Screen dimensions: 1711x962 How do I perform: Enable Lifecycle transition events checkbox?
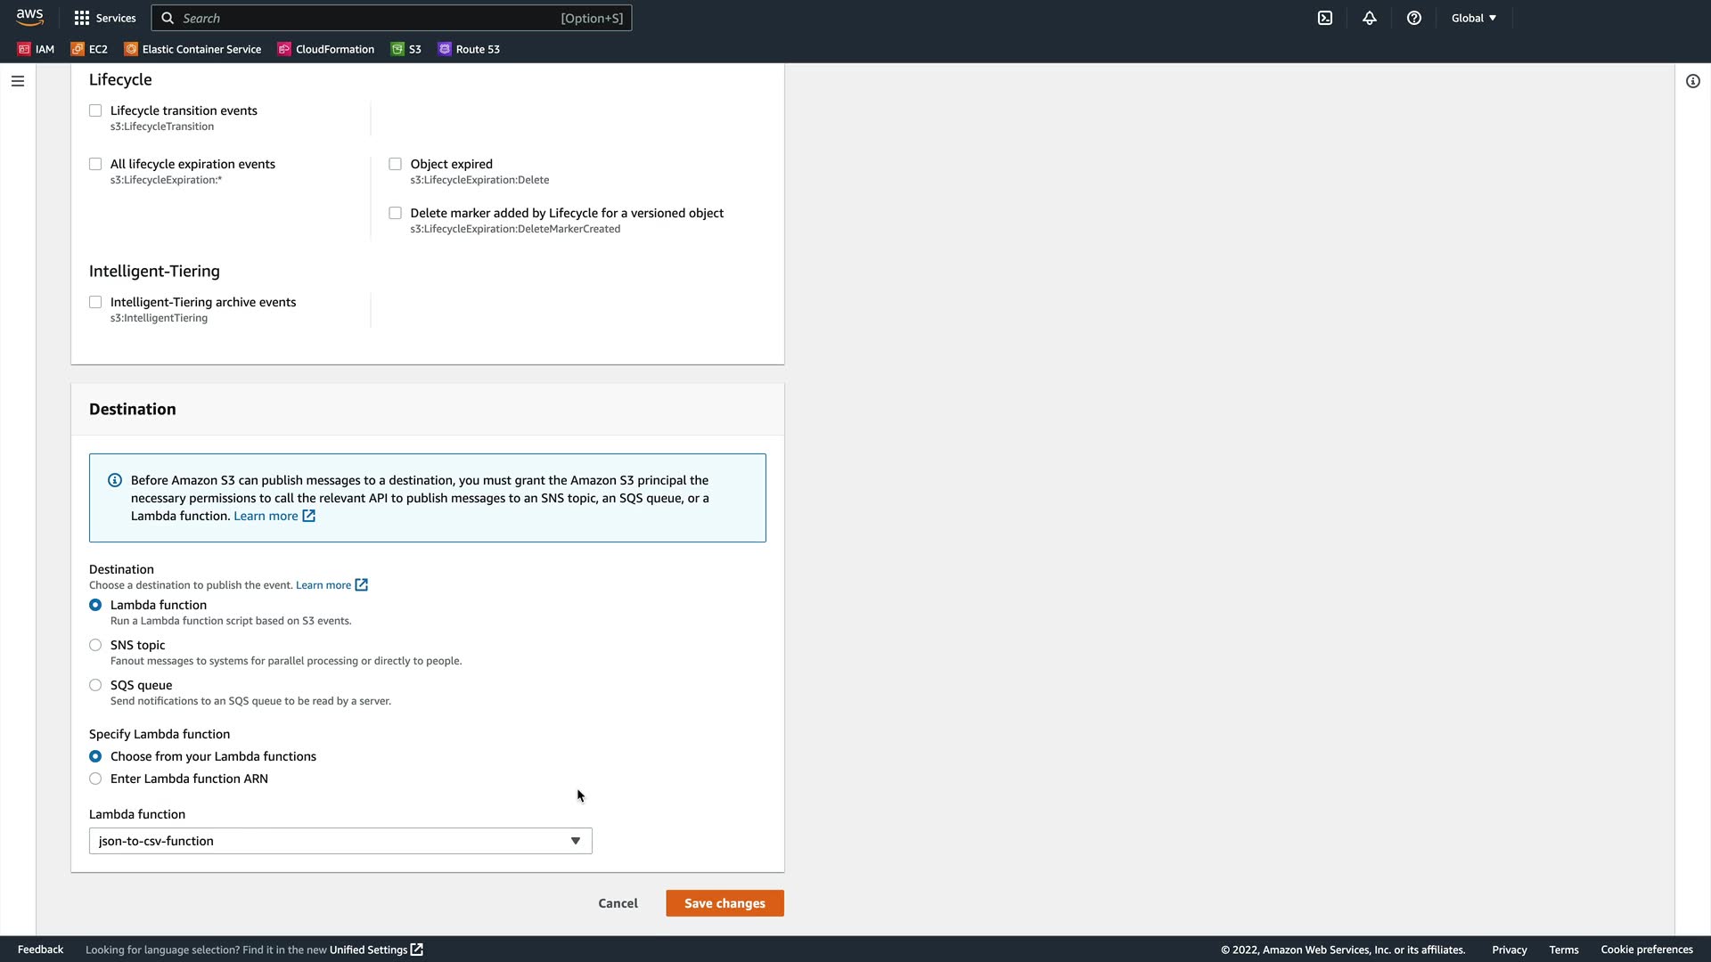pyautogui.click(x=95, y=110)
